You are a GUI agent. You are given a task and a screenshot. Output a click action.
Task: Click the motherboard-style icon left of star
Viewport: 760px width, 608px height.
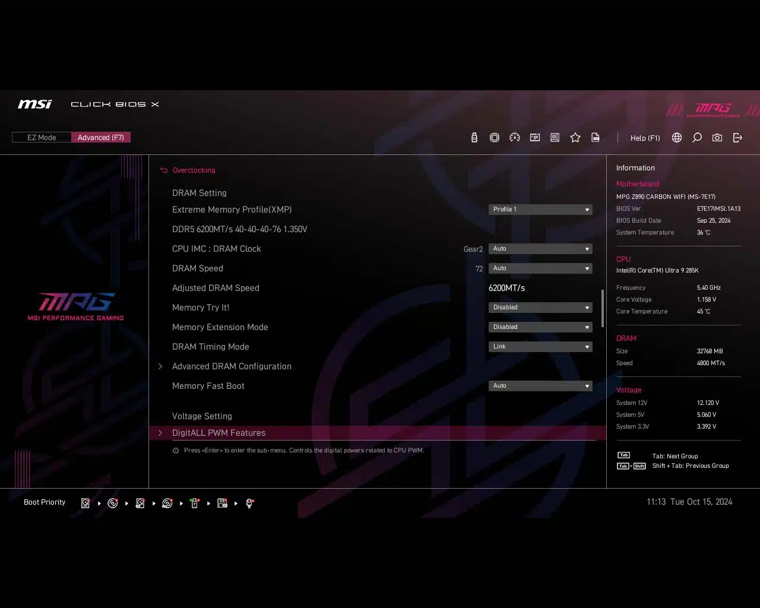pos(555,138)
